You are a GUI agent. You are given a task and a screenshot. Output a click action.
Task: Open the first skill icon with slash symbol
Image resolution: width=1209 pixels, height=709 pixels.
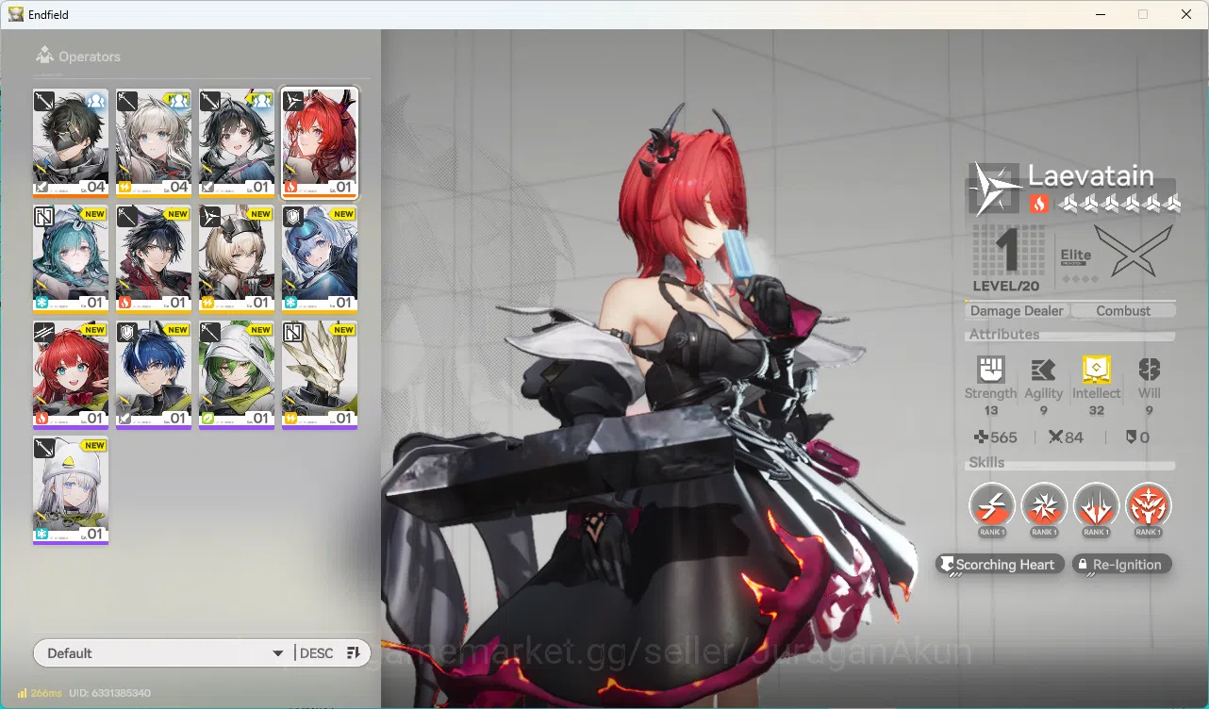tap(992, 506)
